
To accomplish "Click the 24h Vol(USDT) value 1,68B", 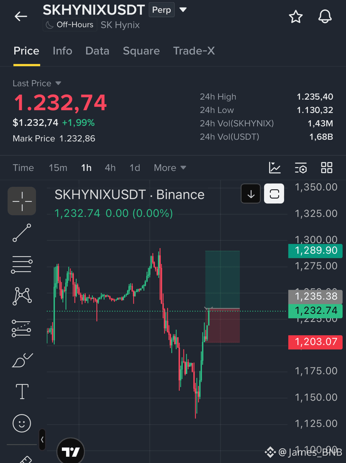I will 321,137.
